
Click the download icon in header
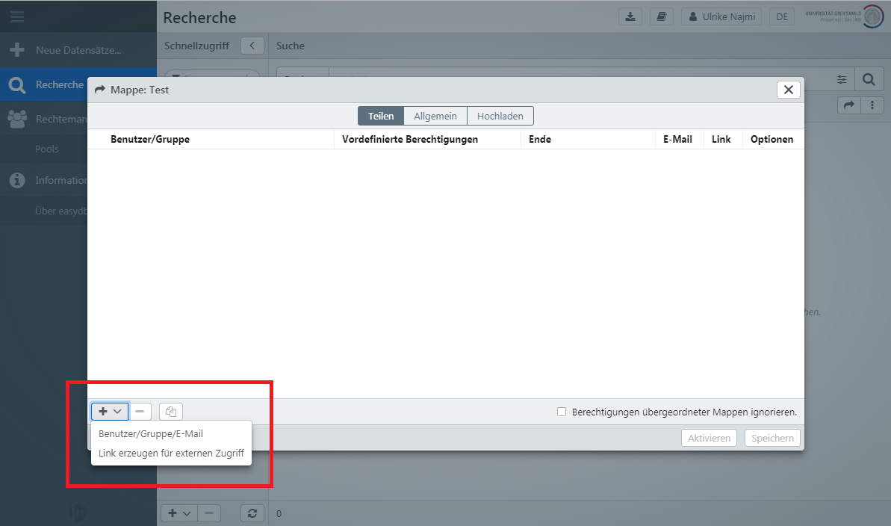click(630, 16)
